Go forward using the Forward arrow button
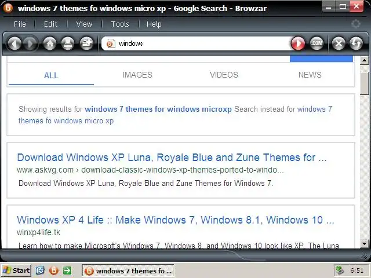Screen dimensions: 371x278 tap(31, 44)
